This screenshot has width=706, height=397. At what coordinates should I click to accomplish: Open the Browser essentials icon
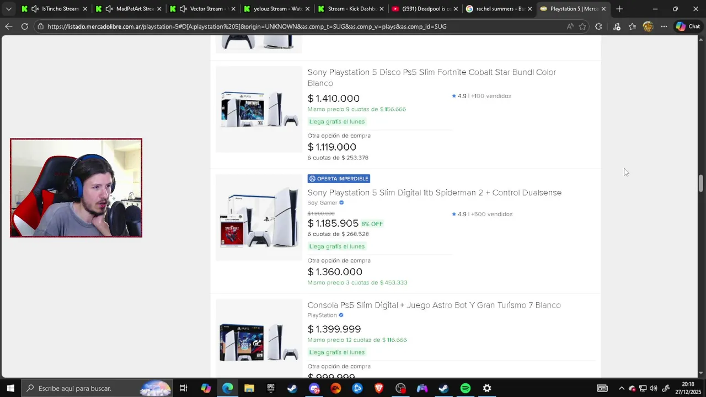coord(617,26)
